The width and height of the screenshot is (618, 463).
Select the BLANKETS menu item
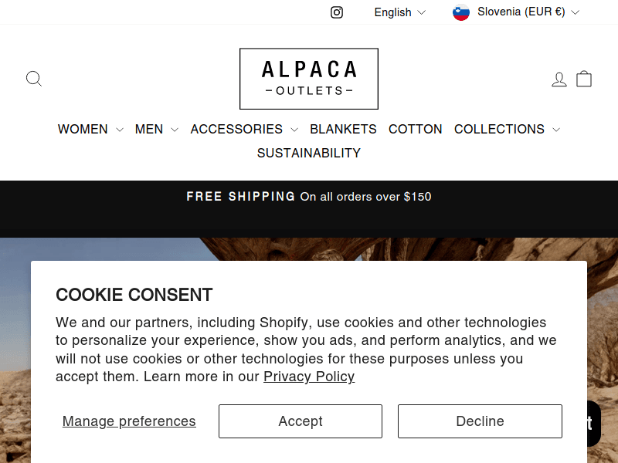(343, 129)
